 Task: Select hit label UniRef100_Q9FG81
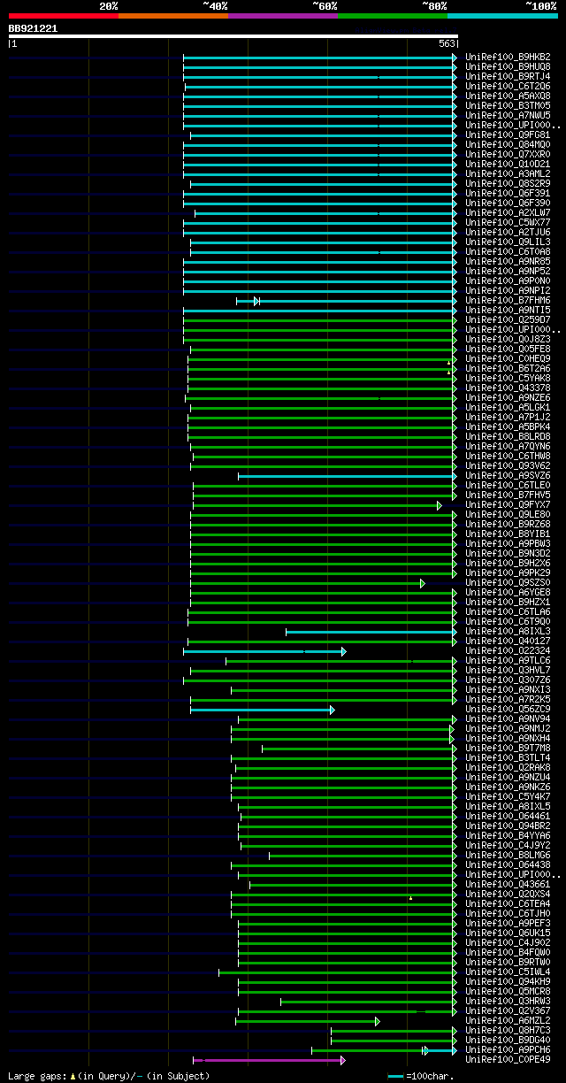tap(509, 135)
